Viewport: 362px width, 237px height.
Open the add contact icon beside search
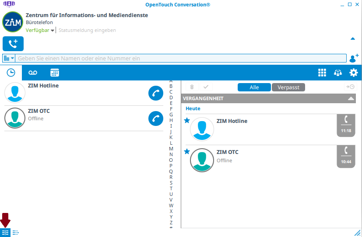354,58
